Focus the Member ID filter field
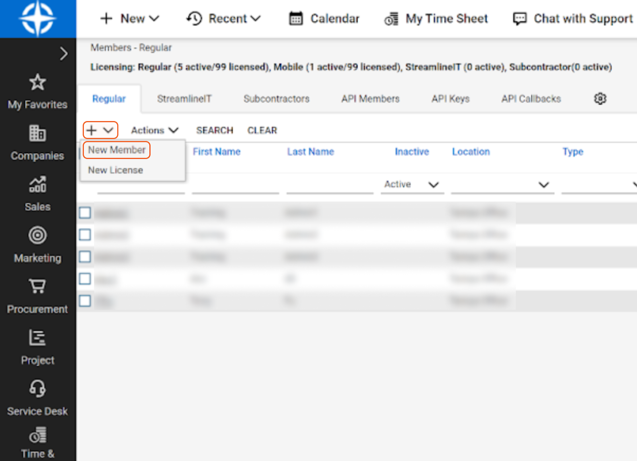 (141, 187)
